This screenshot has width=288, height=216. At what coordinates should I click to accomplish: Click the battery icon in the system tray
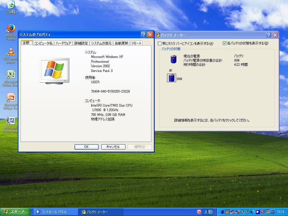pos(222,212)
